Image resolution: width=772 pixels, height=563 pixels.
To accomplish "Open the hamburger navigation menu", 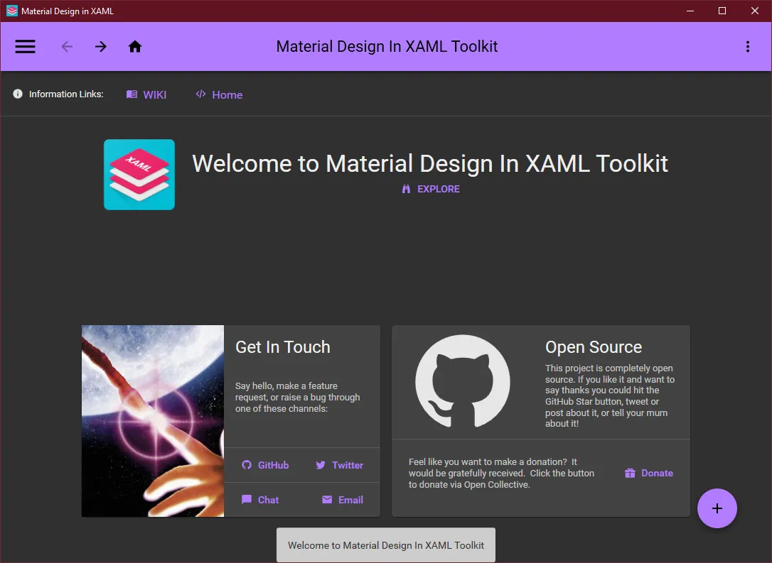I will pos(25,46).
